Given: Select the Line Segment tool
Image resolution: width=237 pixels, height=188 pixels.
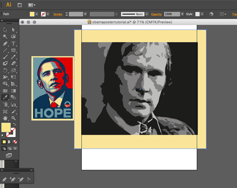Looking at the screenshot, I should pyautogui.click(x=5, y=50).
